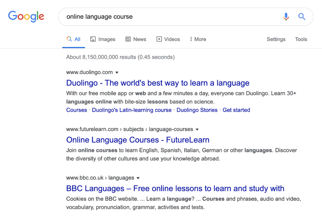Click the three-dot More icon
The width and height of the screenshot is (322, 221).
pos(191,39)
